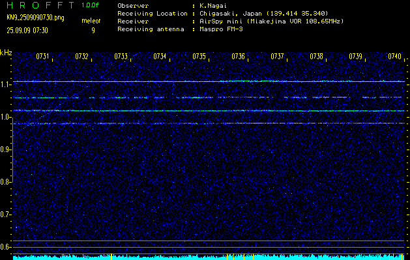The width and height of the screenshot is (410, 260).
Task: Click the Chigasaki, Japan location value
Action: tap(263, 14)
